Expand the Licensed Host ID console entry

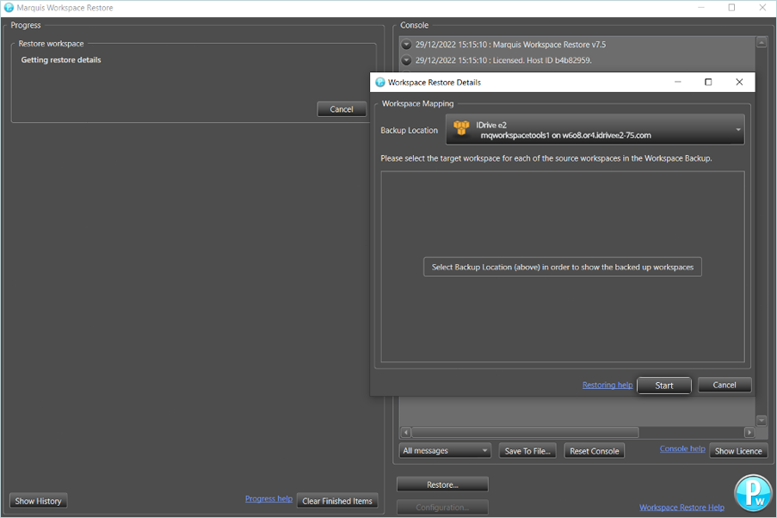406,60
